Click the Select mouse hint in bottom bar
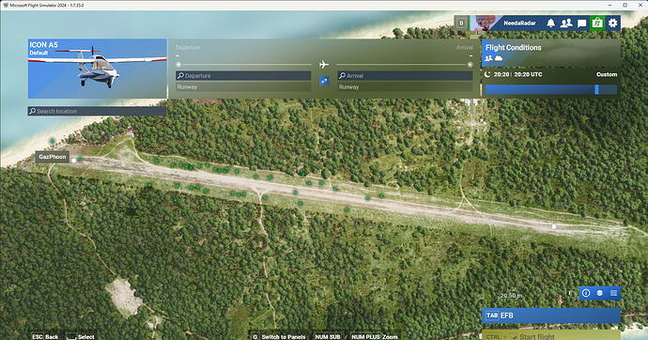The width and height of the screenshot is (648, 340). click(x=81, y=336)
